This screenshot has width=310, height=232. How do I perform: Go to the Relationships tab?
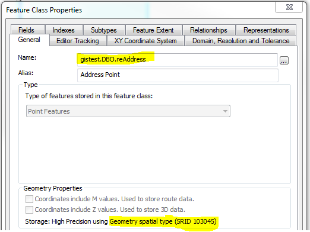(208, 30)
